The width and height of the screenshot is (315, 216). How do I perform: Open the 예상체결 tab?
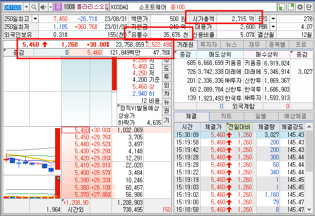295,116
